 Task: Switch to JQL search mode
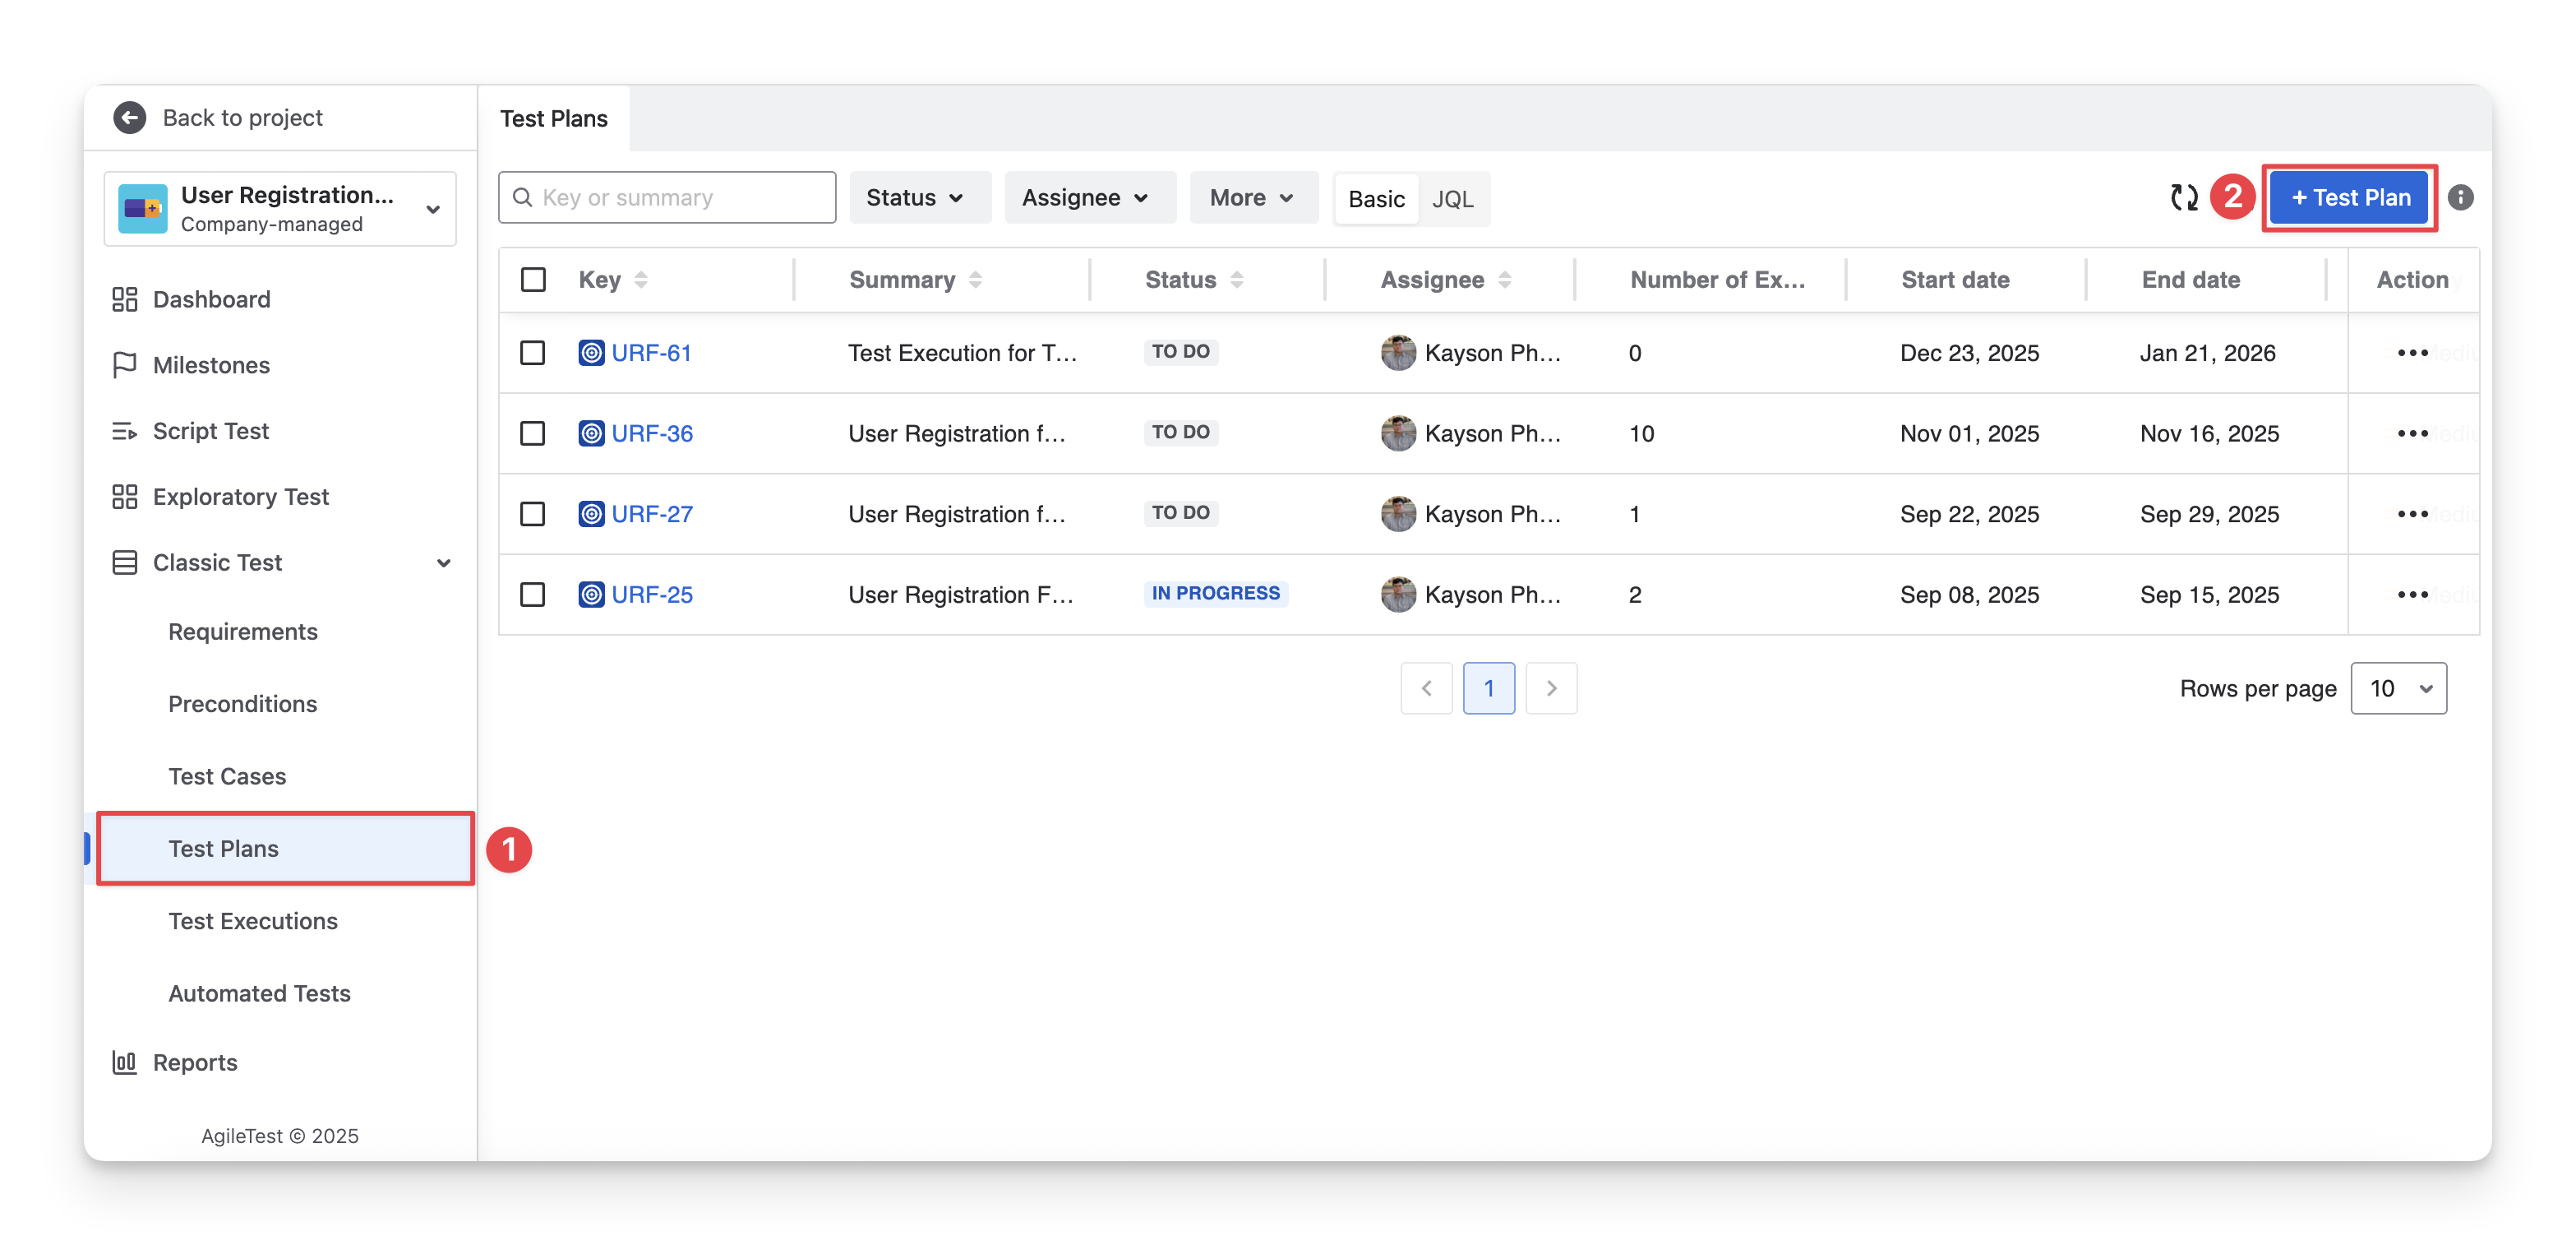pos(1452,199)
